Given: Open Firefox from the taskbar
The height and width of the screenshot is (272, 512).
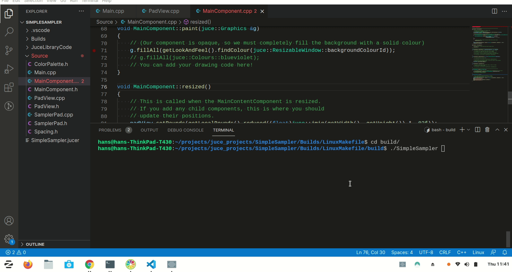Looking at the screenshot, I should coord(28,264).
